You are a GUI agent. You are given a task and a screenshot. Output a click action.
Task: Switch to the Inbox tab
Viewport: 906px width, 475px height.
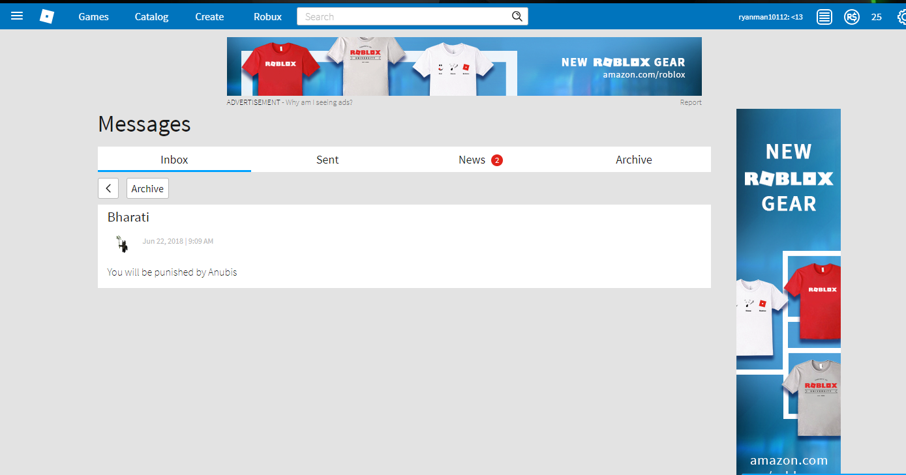(x=174, y=160)
